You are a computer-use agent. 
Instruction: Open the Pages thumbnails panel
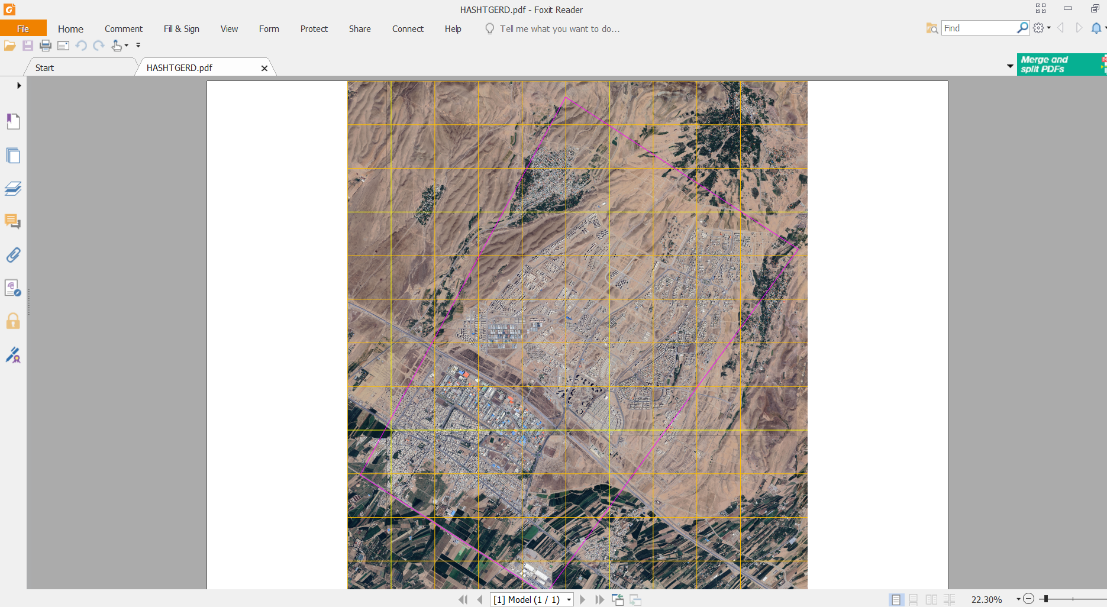(x=13, y=156)
